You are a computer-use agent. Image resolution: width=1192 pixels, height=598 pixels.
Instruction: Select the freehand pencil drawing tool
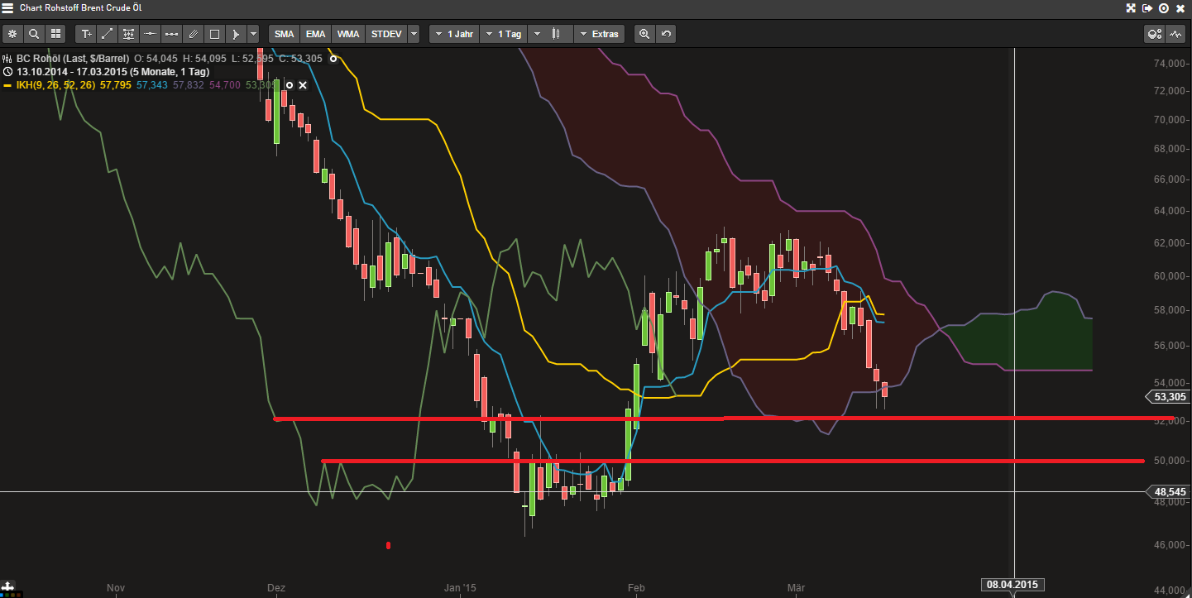193,34
